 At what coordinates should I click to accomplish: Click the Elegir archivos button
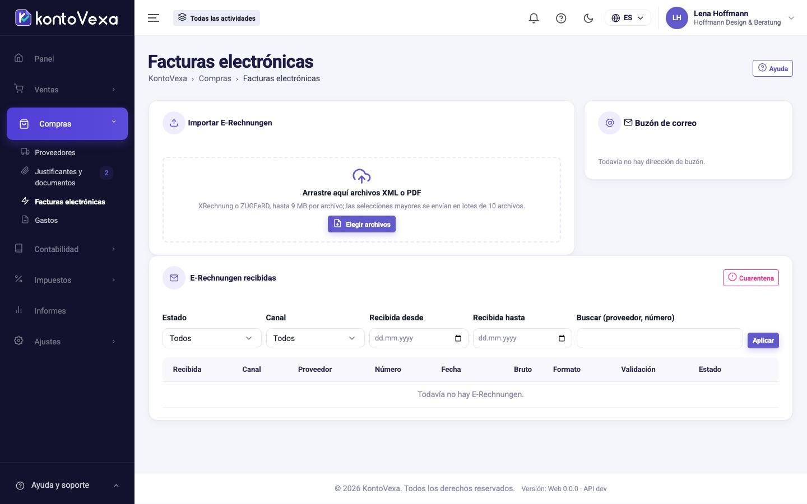pyautogui.click(x=361, y=224)
